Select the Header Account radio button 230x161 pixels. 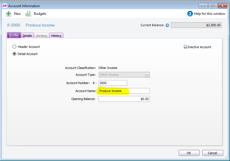(x=15, y=47)
